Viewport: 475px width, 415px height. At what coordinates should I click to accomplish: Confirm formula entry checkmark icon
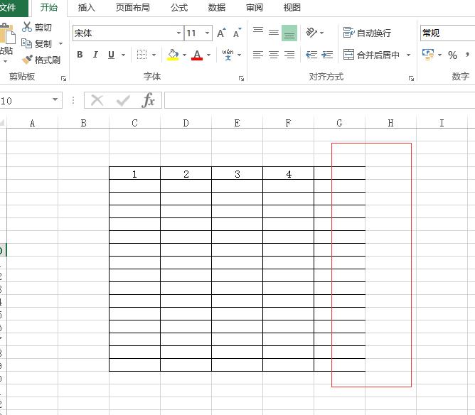pos(123,100)
